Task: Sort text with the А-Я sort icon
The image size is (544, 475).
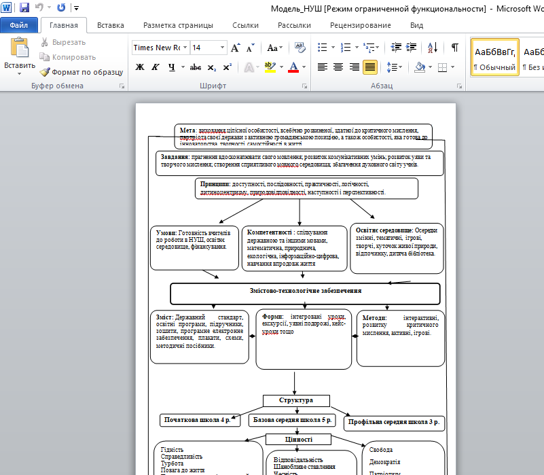Action: point(433,47)
